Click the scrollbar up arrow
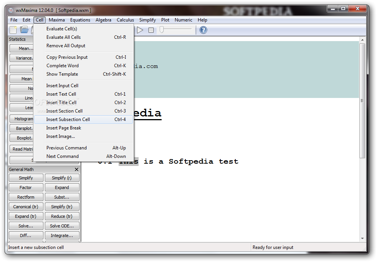 pos(362,40)
